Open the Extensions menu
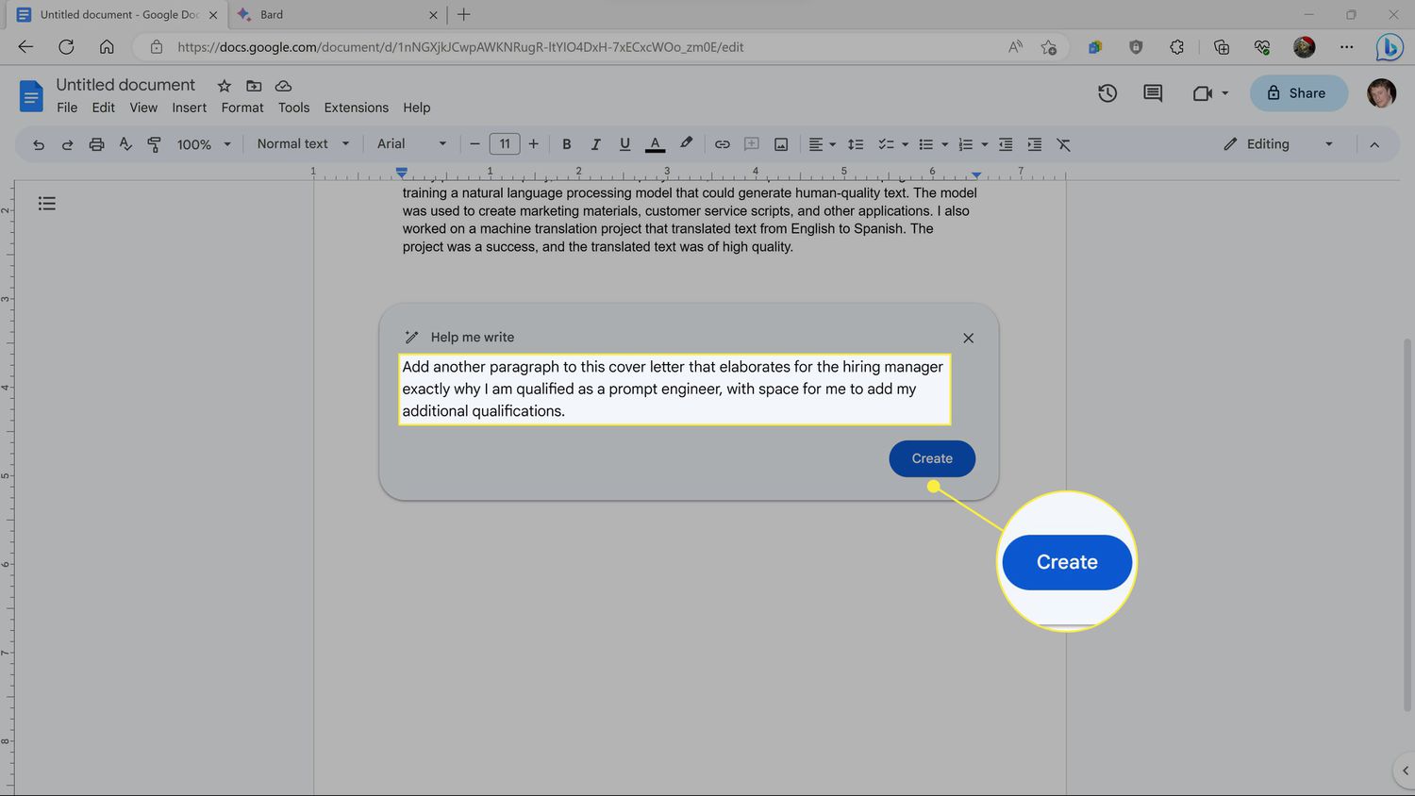The width and height of the screenshot is (1415, 796). (356, 108)
